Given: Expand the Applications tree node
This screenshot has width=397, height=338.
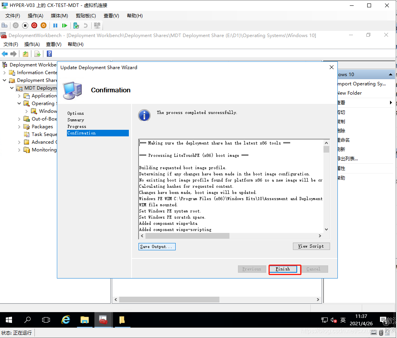Looking at the screenshot, I should (19, 96).
